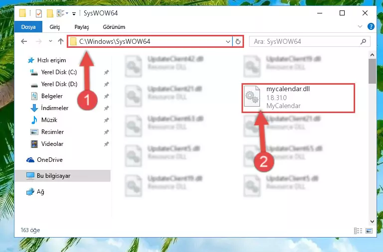Open the Dosya ribbon tab

click(x=28, y=27)
